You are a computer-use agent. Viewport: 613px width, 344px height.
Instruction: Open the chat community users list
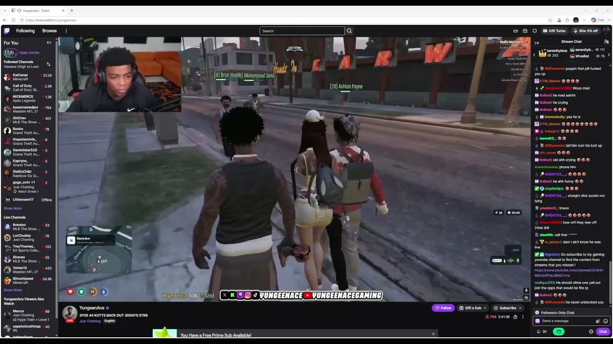[606, 42]
